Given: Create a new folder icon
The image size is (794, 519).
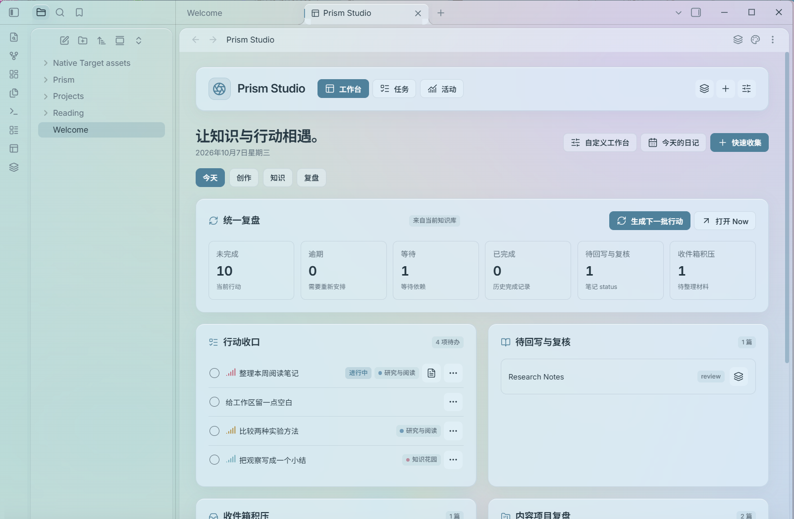Looking at the screenshot, I should point(83,41).
